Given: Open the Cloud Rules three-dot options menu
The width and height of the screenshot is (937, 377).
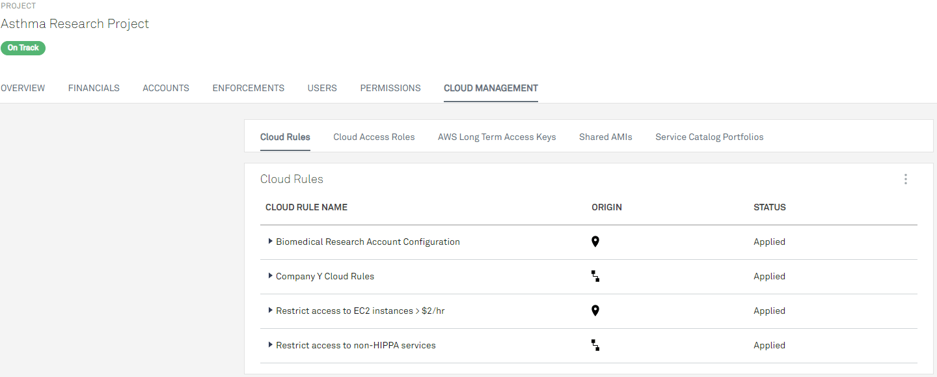Looking at the screenshot, I should tap(905, 179).
